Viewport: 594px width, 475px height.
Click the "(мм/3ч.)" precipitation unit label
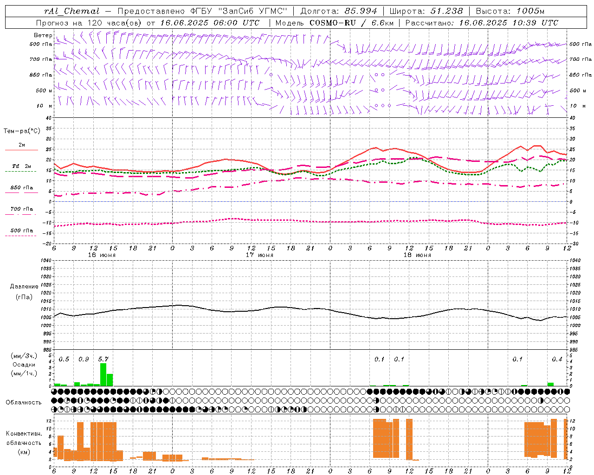coord(24,356)
